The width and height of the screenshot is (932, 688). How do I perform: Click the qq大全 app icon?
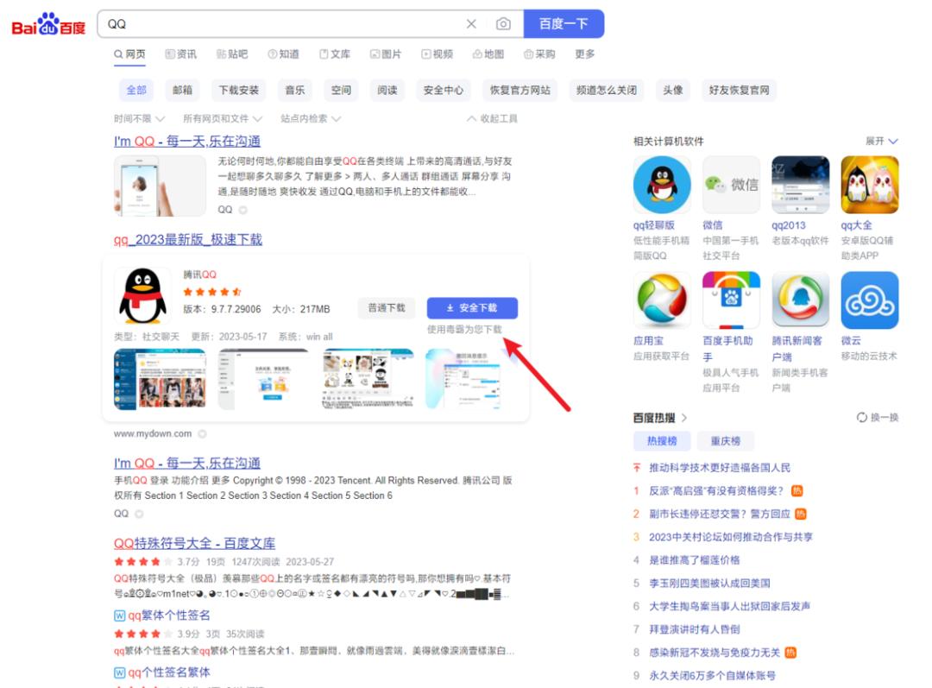coord(870,185)
